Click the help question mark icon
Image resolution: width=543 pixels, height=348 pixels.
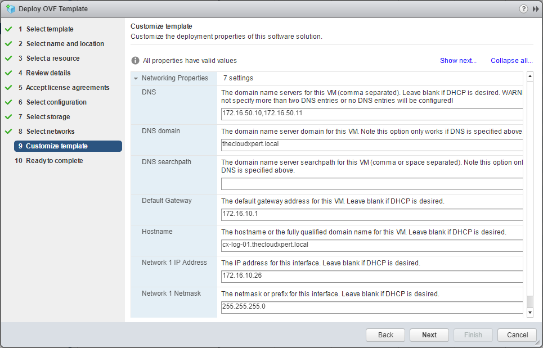click(x=524, y=9)
